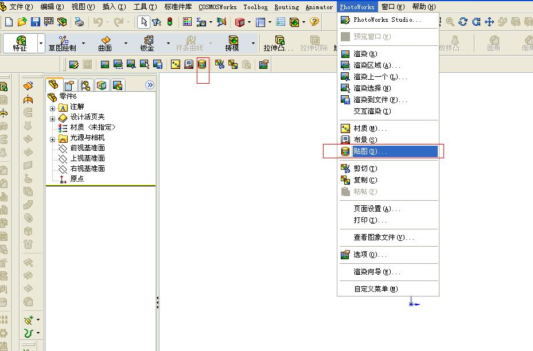This screenshot has height=351, width=533.
Task: Open the Toolbox menu
Action: pyautogui.click(x=256, y=7)
